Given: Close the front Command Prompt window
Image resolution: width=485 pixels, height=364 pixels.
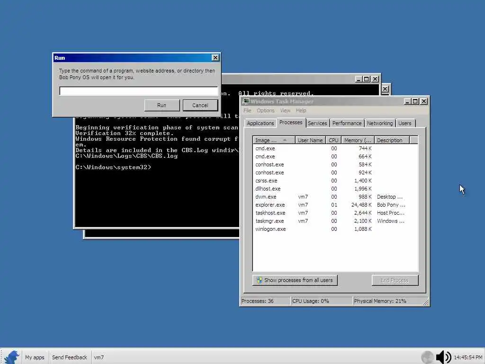Looking at the screenshot, I should (x=375, y=79).
